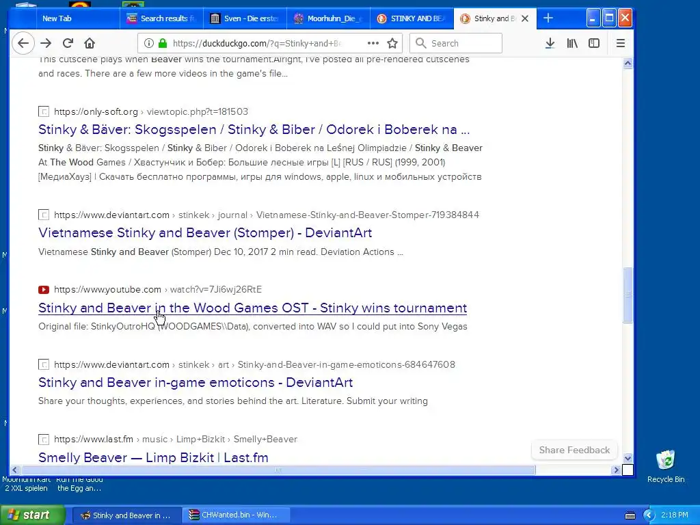Viewport: 700px width, 525px height.
Task: Click the scroll right arrow
Action: 617,470
